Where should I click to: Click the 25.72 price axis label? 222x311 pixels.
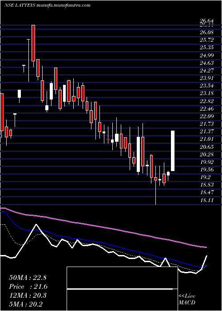point(206,40)
